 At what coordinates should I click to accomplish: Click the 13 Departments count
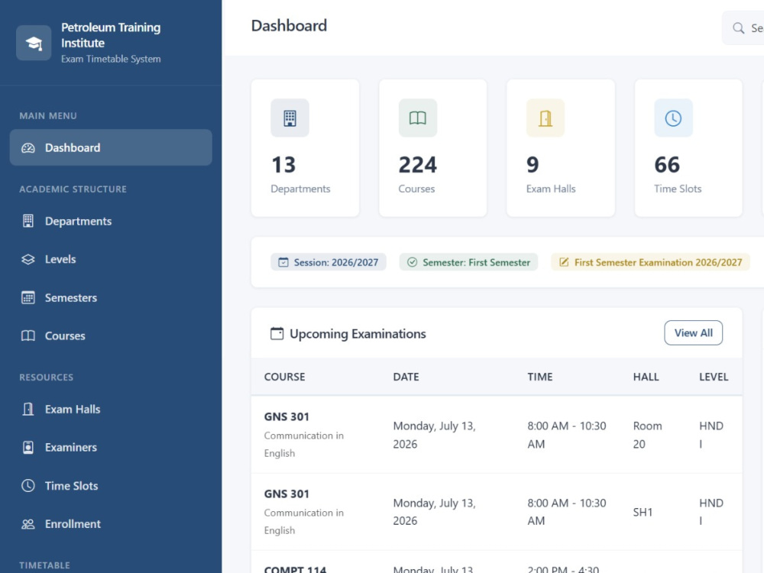pos(283,165)
